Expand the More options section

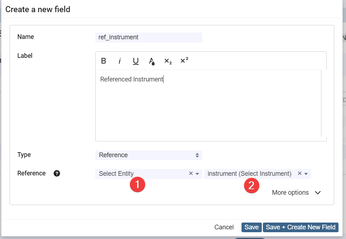point(296,193)
